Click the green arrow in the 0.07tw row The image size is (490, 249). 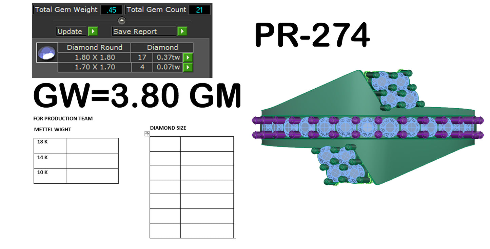point(188,67)
